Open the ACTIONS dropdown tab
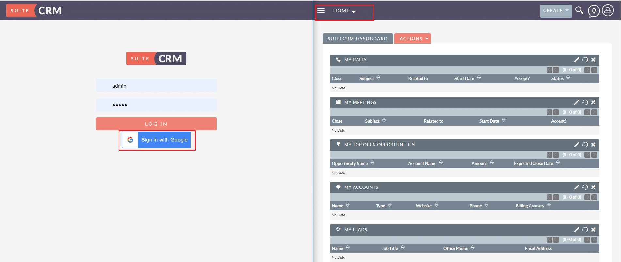Image resolution: width=621 pixels, height=262 pixels. (413, 39)
